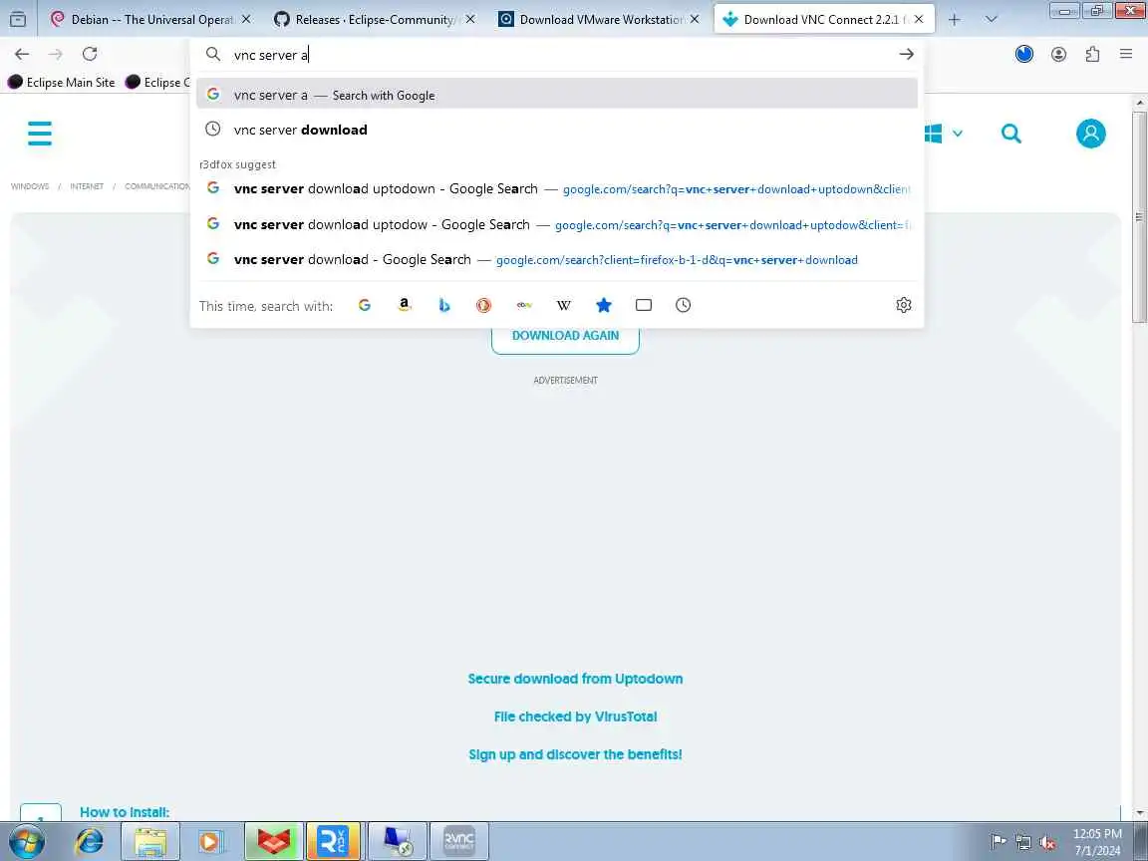Viewport: 1148px width, 861px height.
Task: Open the RVNC Connect taskbar icon
Action: pos(459,841)
